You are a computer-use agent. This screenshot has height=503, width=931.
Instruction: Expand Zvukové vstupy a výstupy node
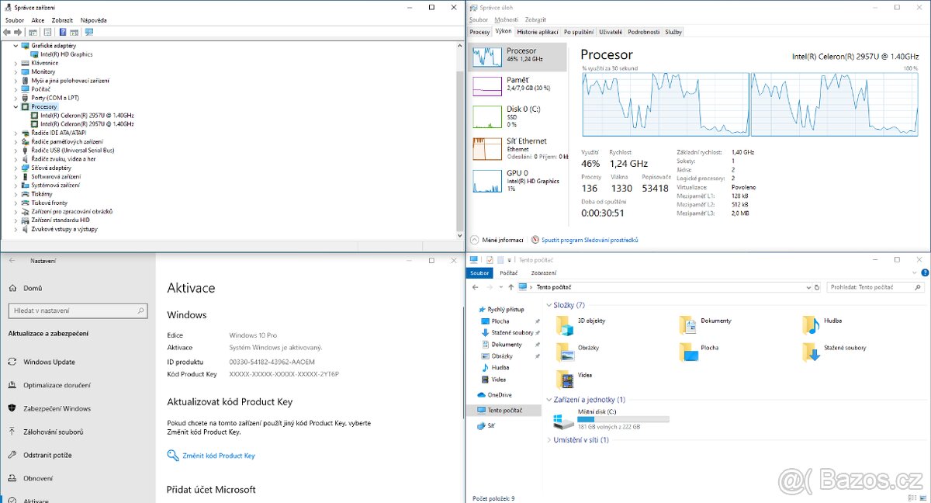tap(16, 229)
